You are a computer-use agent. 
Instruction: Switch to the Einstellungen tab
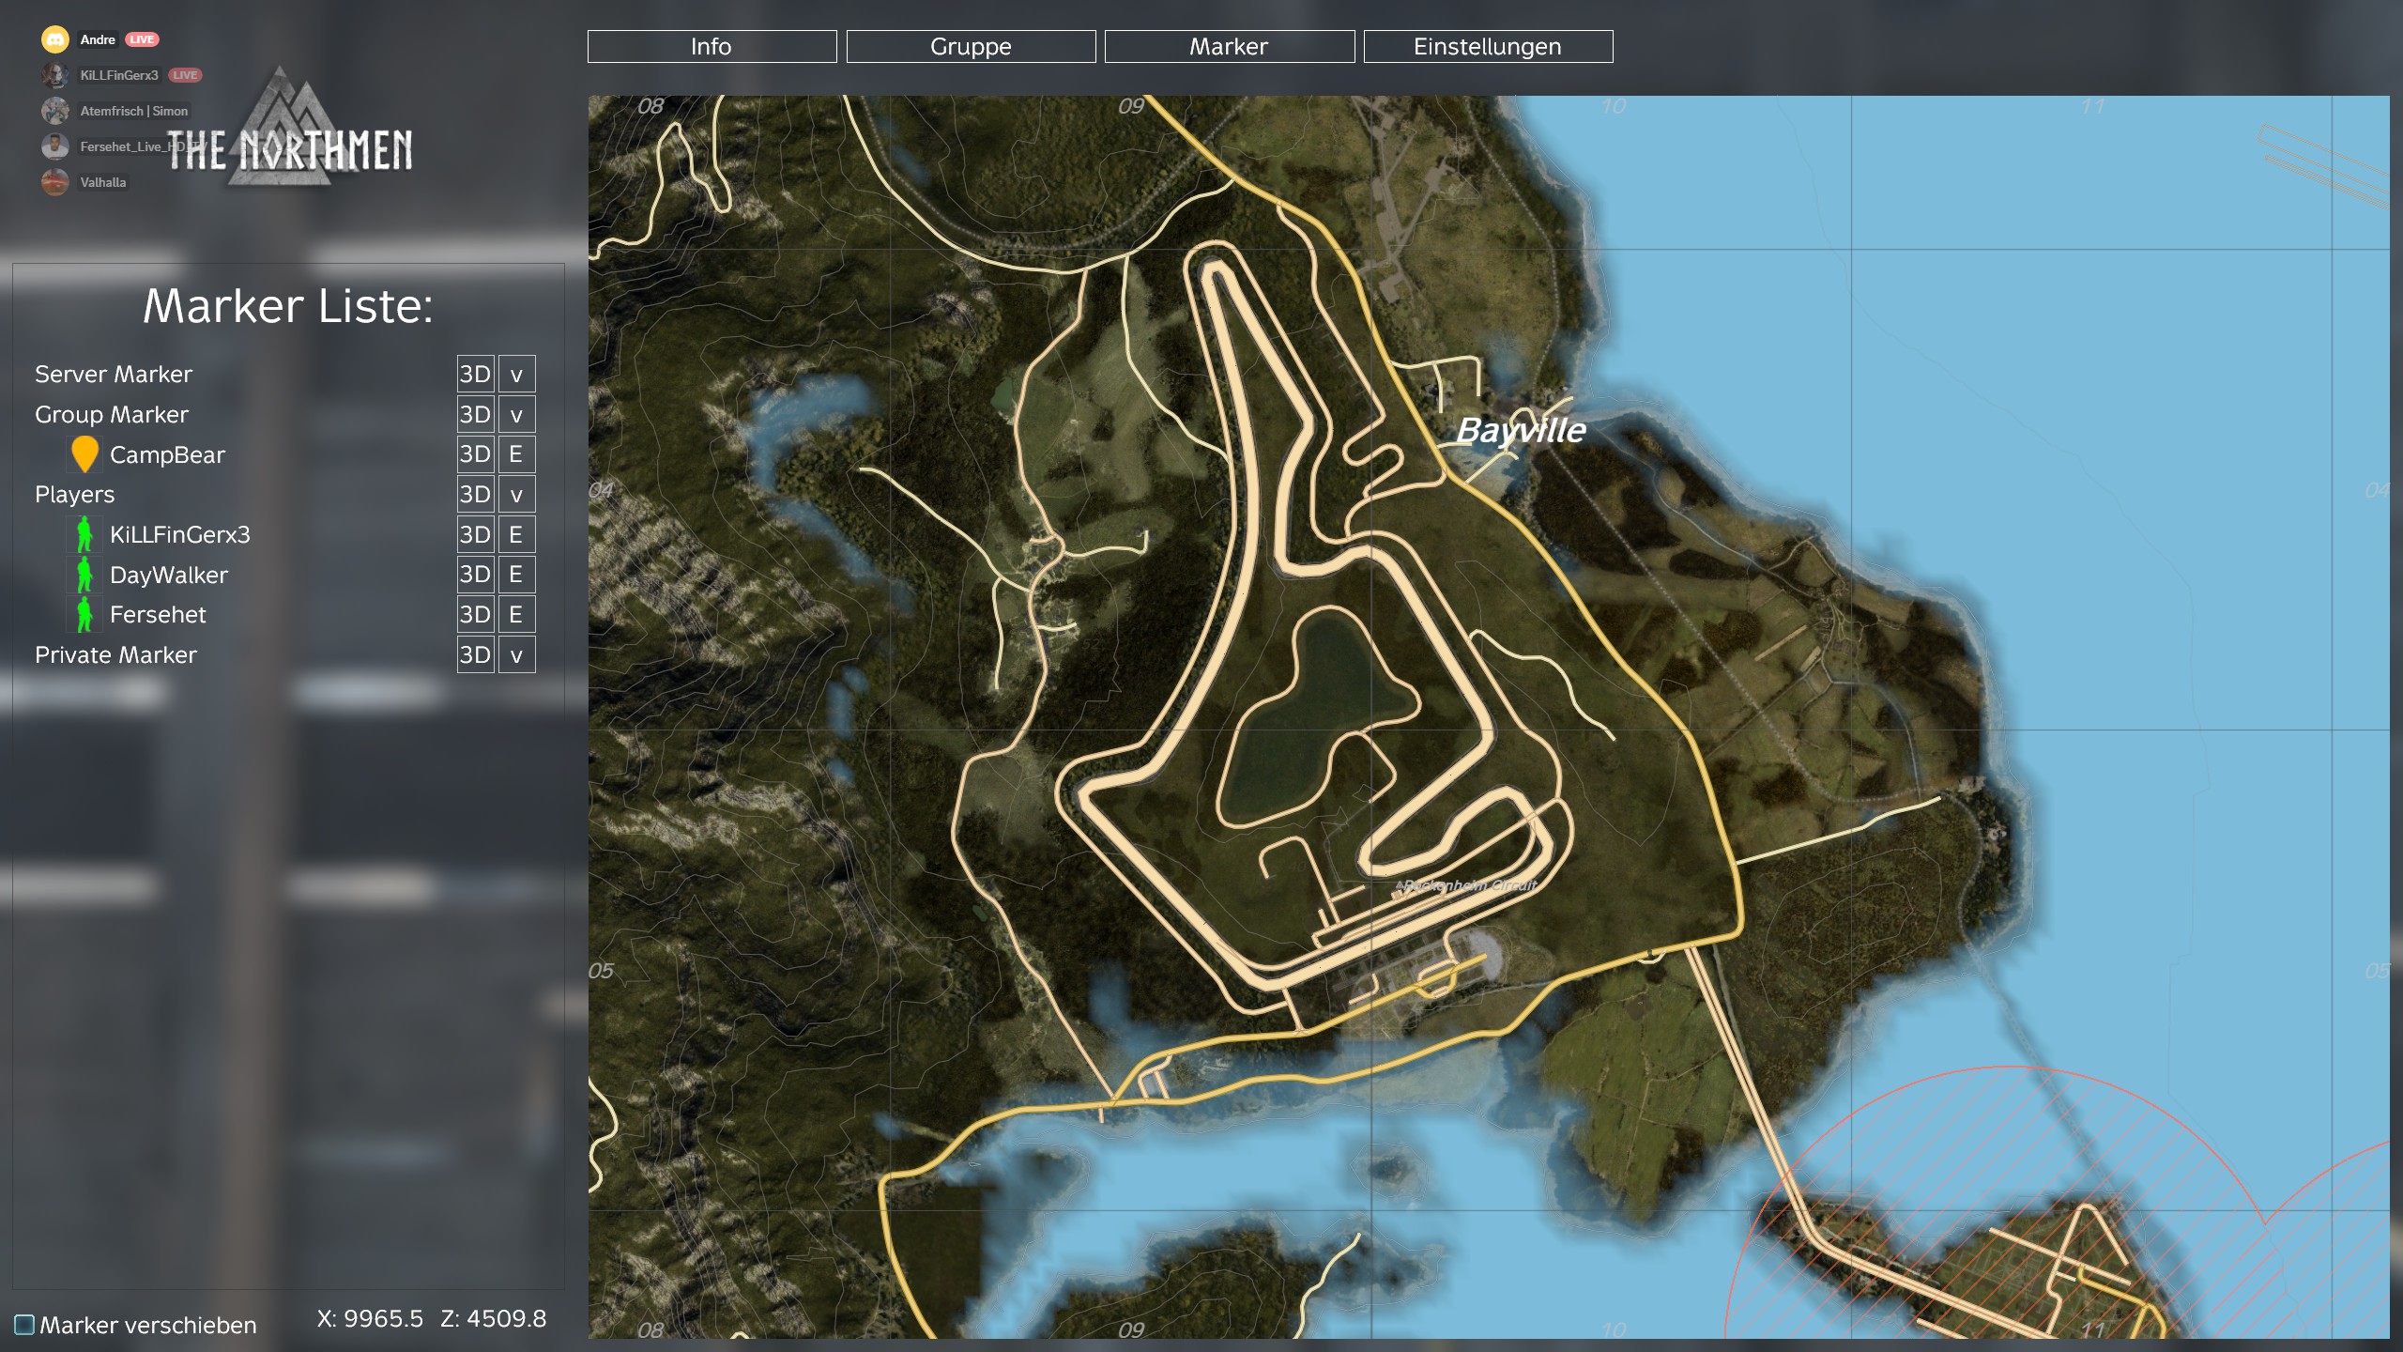pos(1488,47)
